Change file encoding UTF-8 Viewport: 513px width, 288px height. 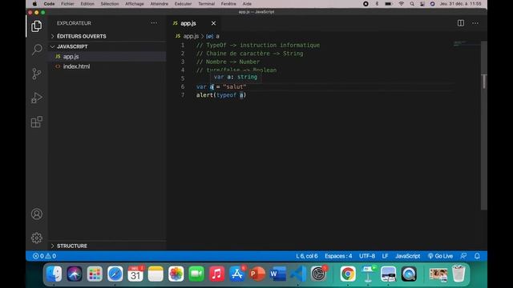[367, 256]
